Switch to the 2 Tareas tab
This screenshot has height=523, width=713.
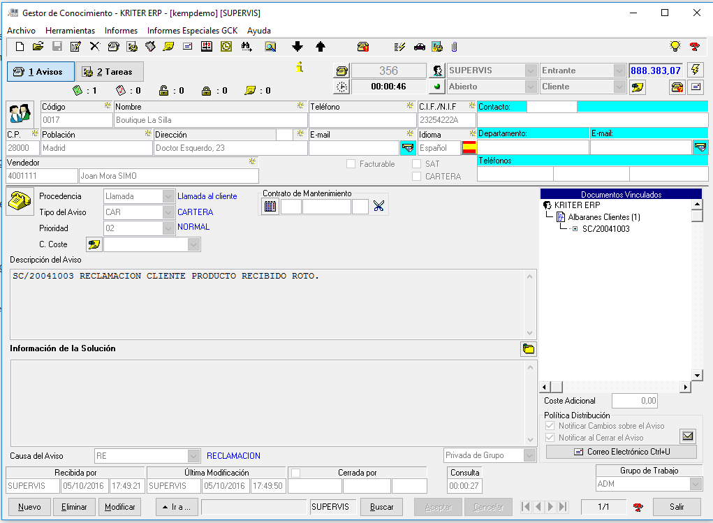(x=110, y=72)
